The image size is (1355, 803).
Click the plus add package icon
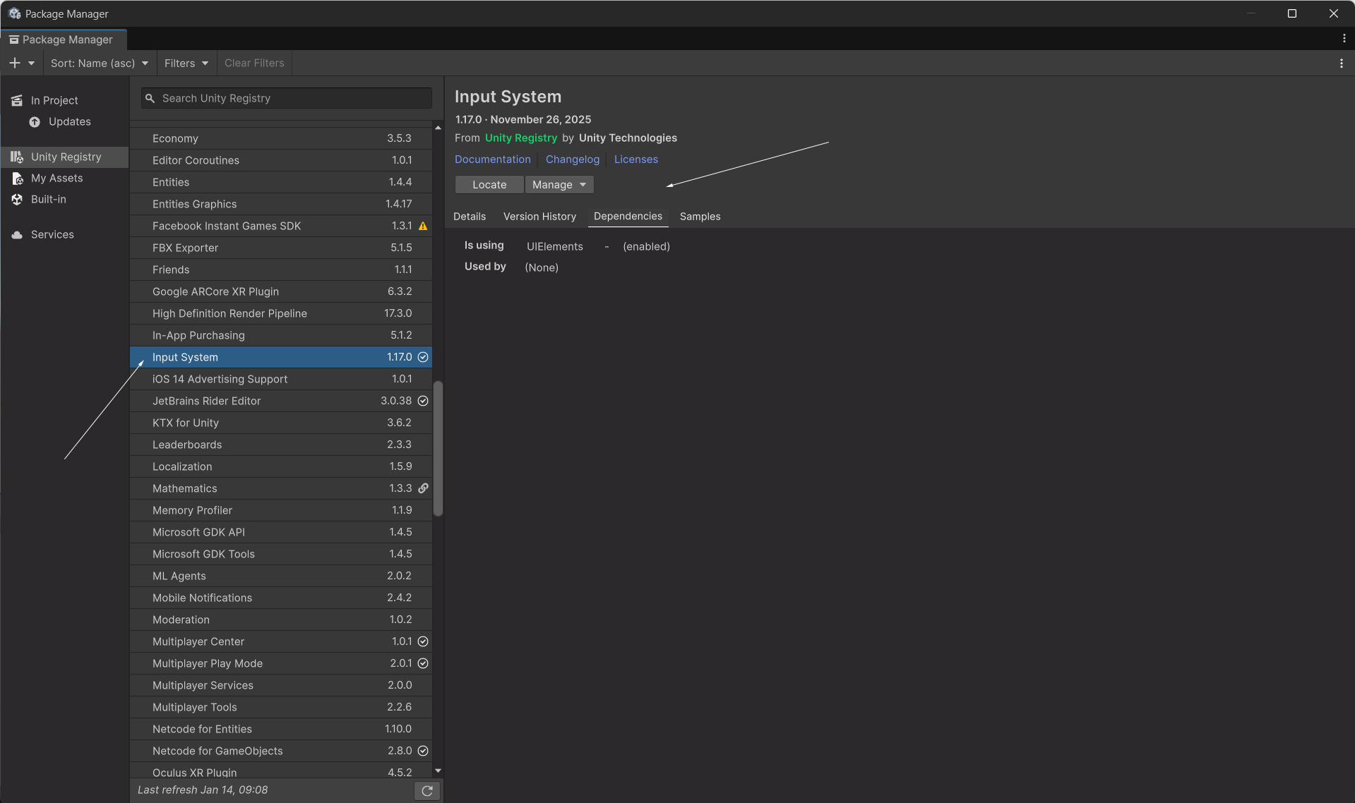(x=14, y=63)
